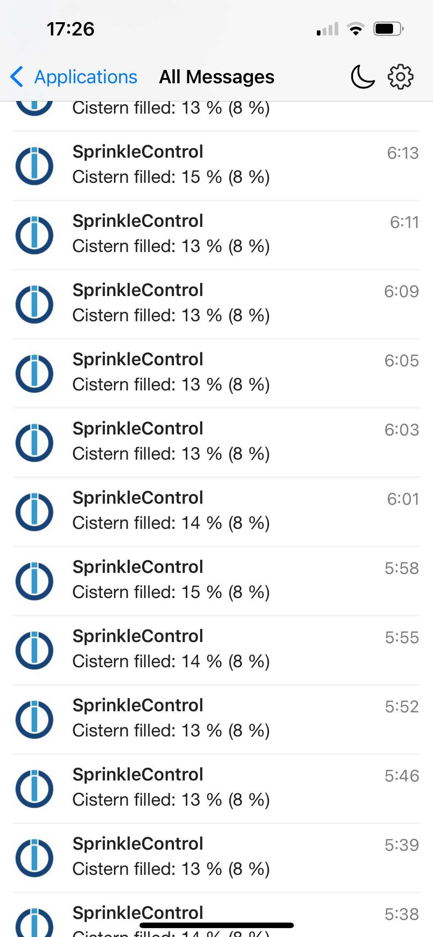433x937 pixels.
Task: Tap the 6:13 timestamp label
Action: (x=403, y=153)
